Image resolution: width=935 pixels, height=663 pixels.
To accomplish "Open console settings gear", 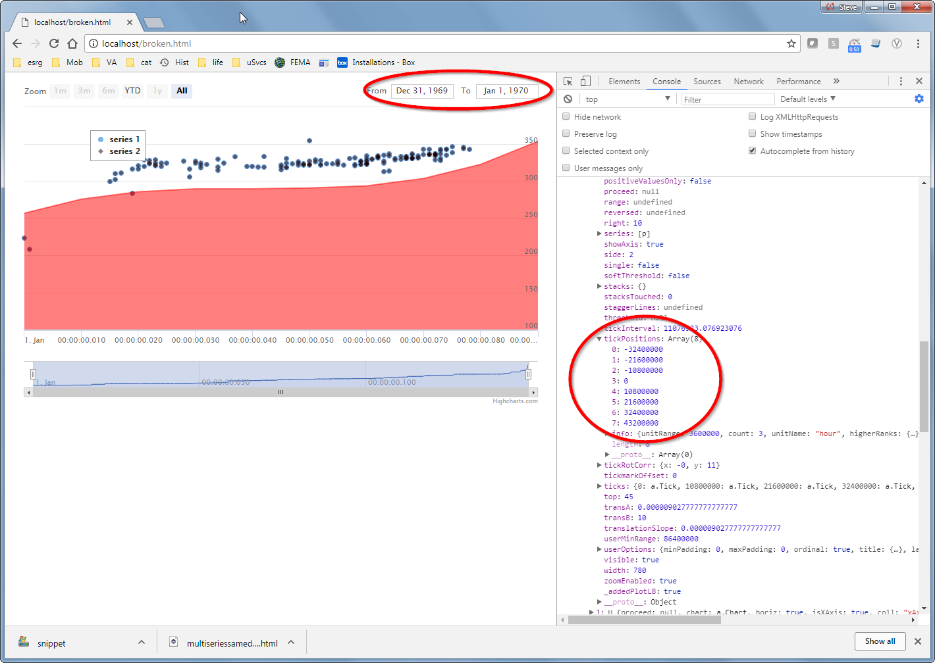I will (x=919, y=99).
